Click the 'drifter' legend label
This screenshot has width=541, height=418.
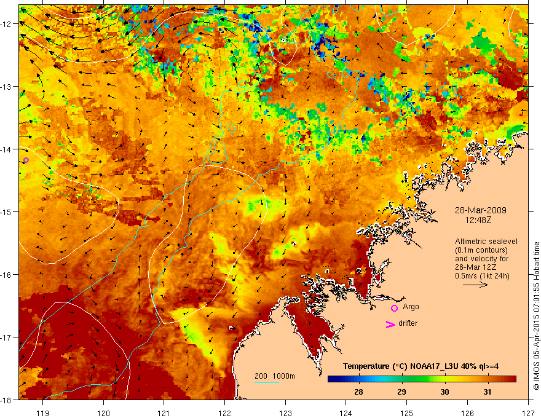tap(408, 323)
